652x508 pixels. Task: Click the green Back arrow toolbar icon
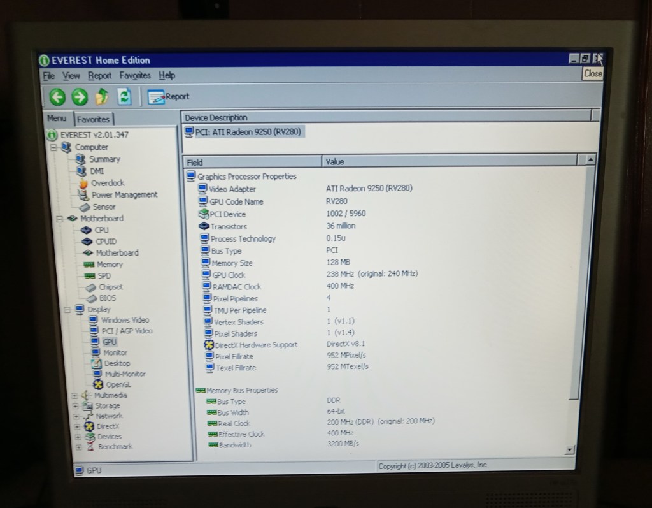pos(58,97)
